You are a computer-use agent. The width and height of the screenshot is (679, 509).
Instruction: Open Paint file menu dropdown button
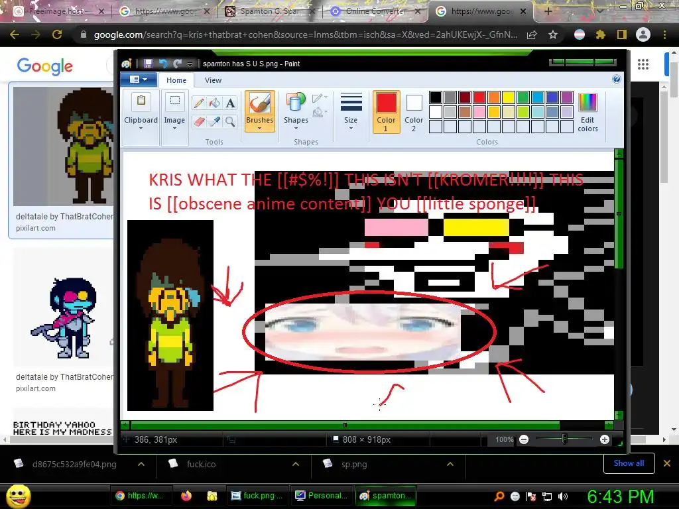click(138, 80)
